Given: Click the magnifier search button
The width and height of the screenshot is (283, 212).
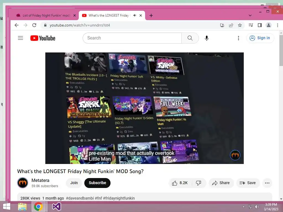Looking at the screenshot, I should [x=190, y=38].
